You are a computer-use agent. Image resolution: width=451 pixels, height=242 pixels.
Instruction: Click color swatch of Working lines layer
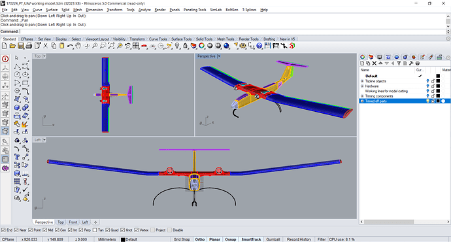coord(438,91)
